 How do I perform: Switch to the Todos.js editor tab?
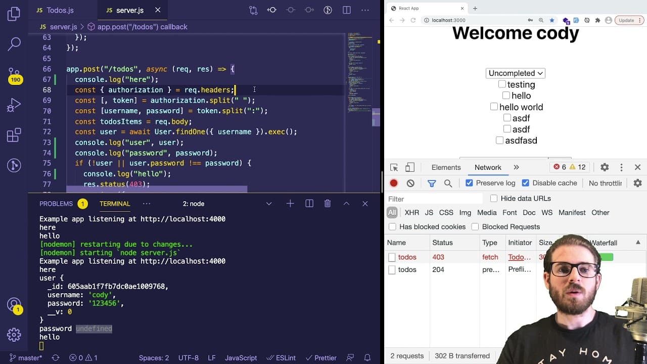pyautogui.click(x=55, y=10)
